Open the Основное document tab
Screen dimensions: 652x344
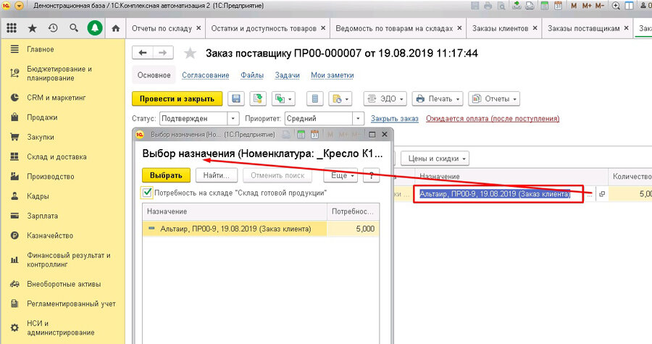[x=154, y=75]
